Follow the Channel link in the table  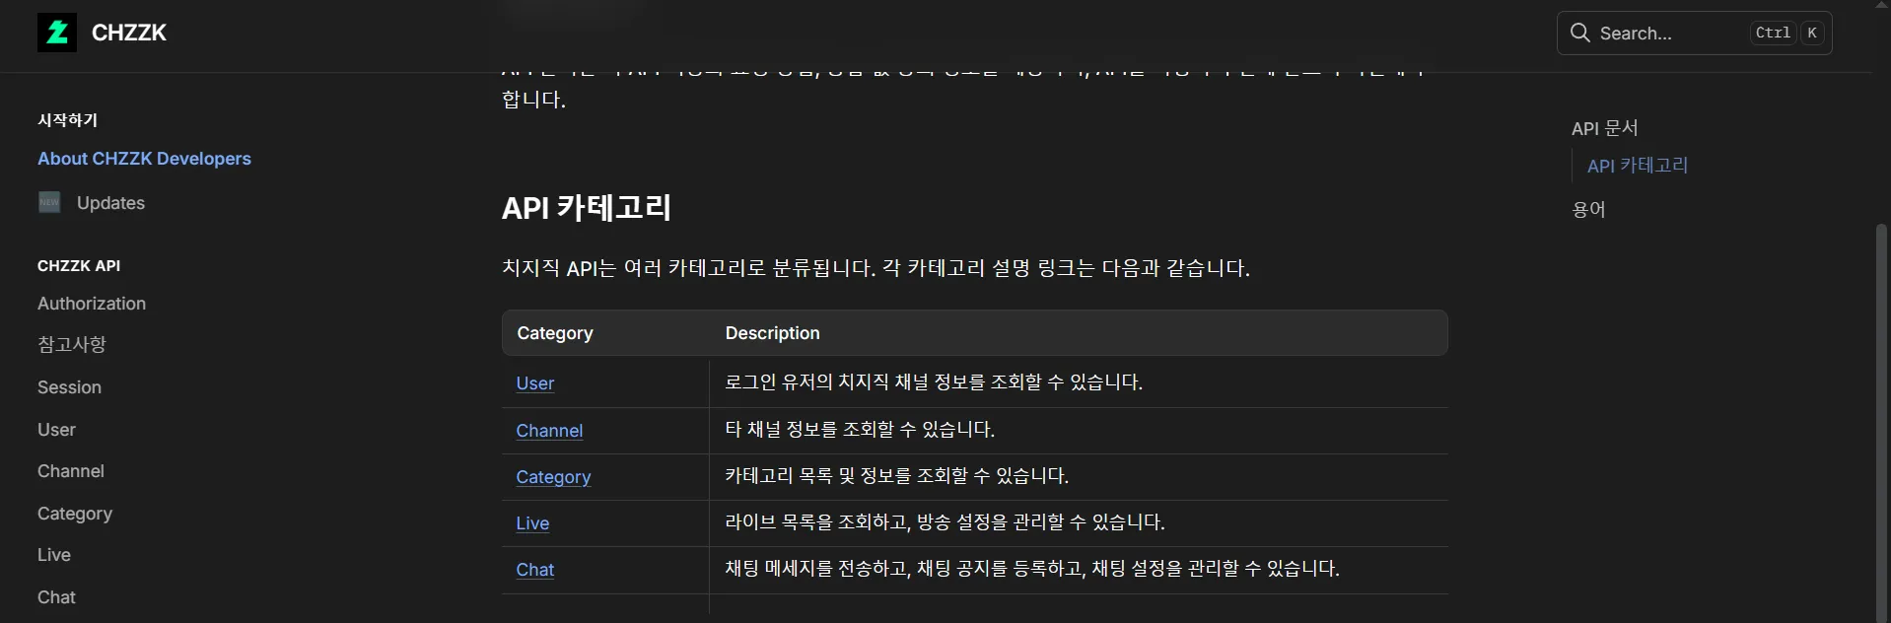coord(549,431)
